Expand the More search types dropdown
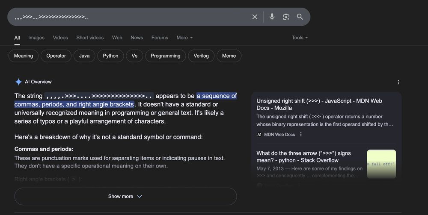The height and width of the screenshot is (215, 428). 184,38
